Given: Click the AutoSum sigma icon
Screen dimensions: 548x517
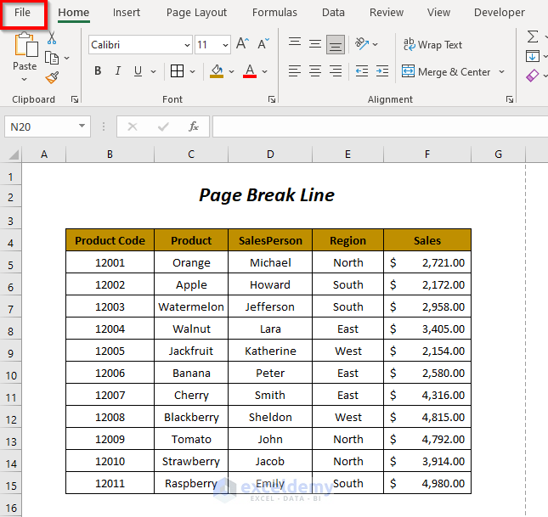Looking at the screenshot, I should click(533, 37).
